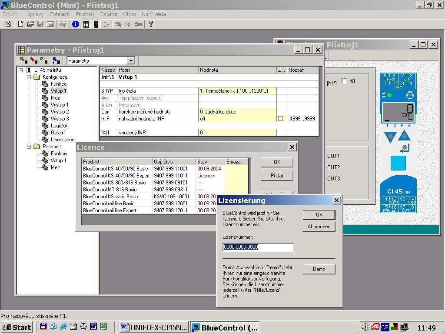Screen dimensions: 445x334
Task: Switch to UNIFLEX-CI45N taskbar window
Action: (x=154, y=327)
